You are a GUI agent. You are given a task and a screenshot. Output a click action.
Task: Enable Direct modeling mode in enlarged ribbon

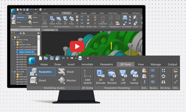38,80
